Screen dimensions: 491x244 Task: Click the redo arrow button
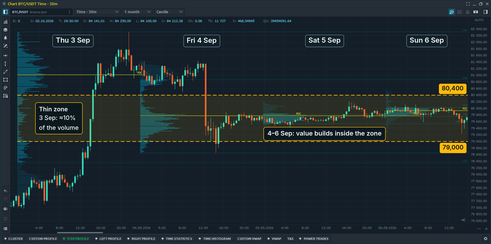click(5, 199)
